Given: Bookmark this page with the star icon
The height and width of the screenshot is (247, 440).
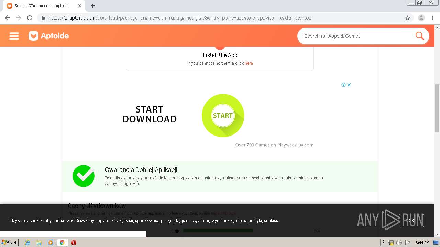Looking at the screenshot, I should (x=408, y=18).
